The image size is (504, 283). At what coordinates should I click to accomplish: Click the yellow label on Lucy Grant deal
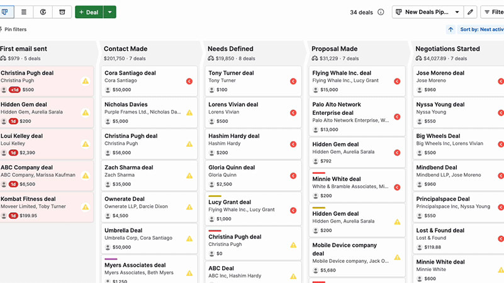tap(215, 196)
